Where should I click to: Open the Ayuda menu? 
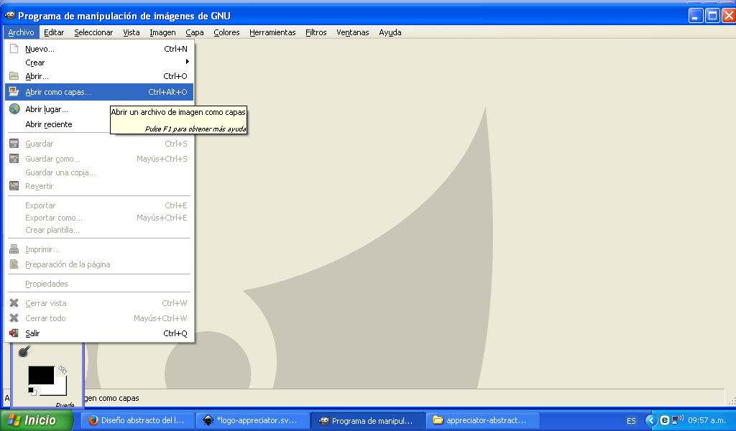coord(390,32)
